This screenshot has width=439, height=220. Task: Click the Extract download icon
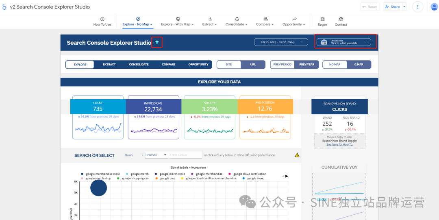[x=210, y=19]
